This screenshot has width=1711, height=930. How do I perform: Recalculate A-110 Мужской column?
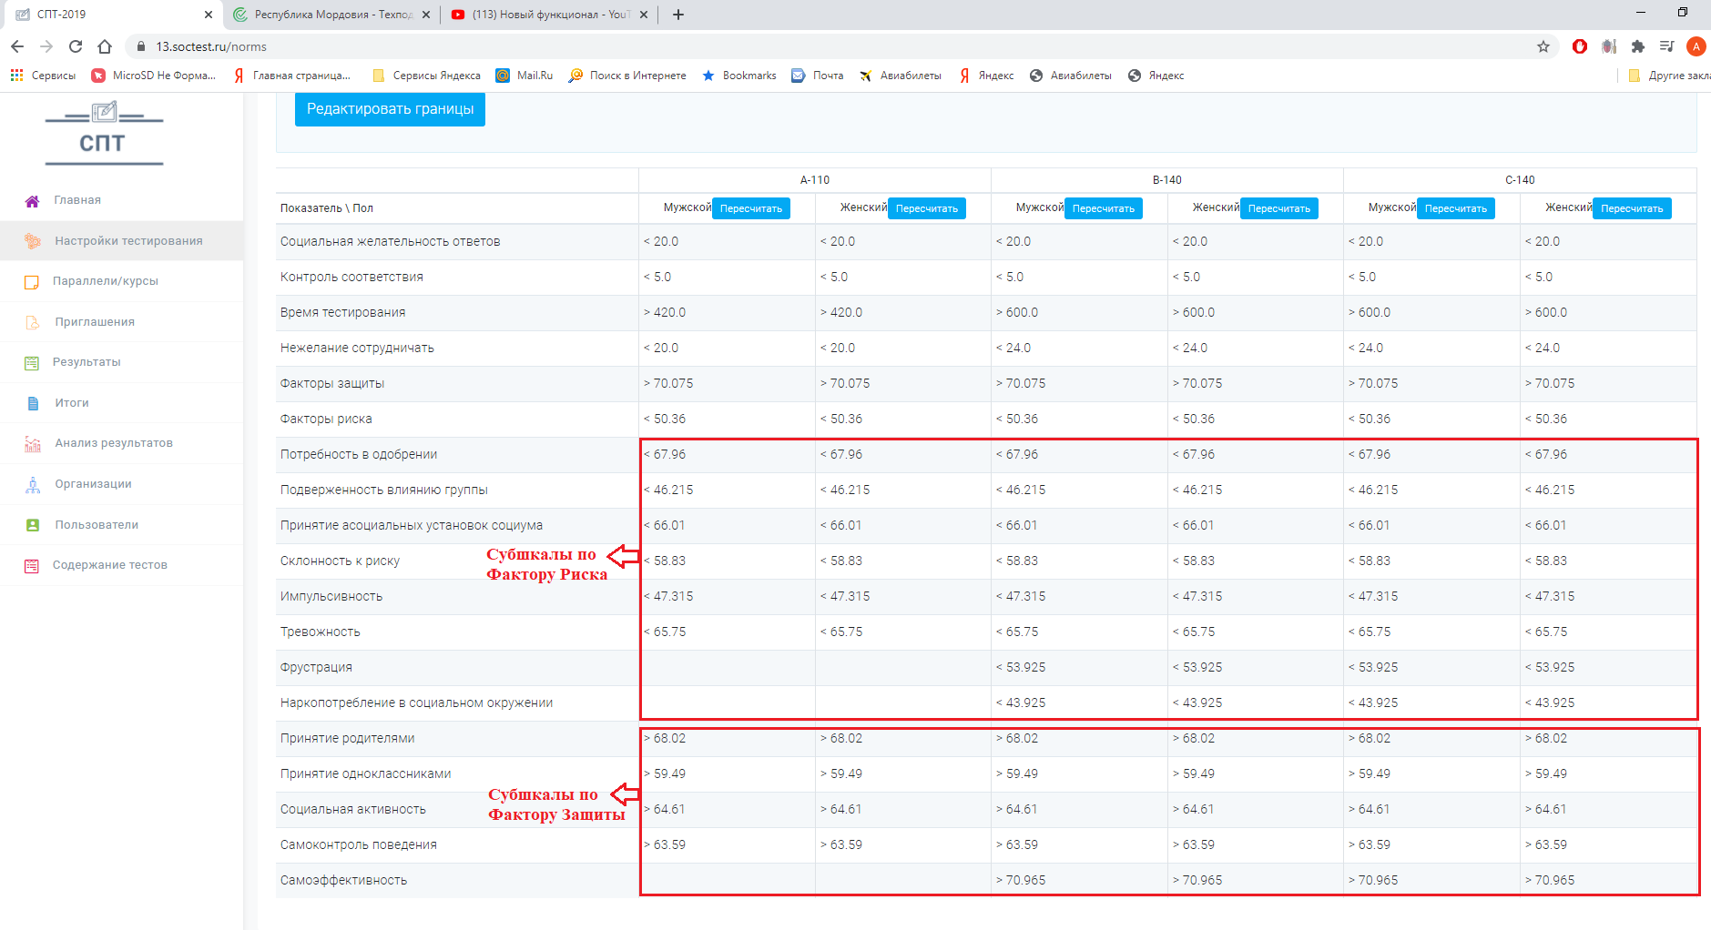751,208
